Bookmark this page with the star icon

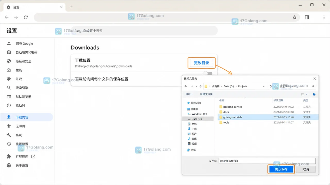coord(295,17)
